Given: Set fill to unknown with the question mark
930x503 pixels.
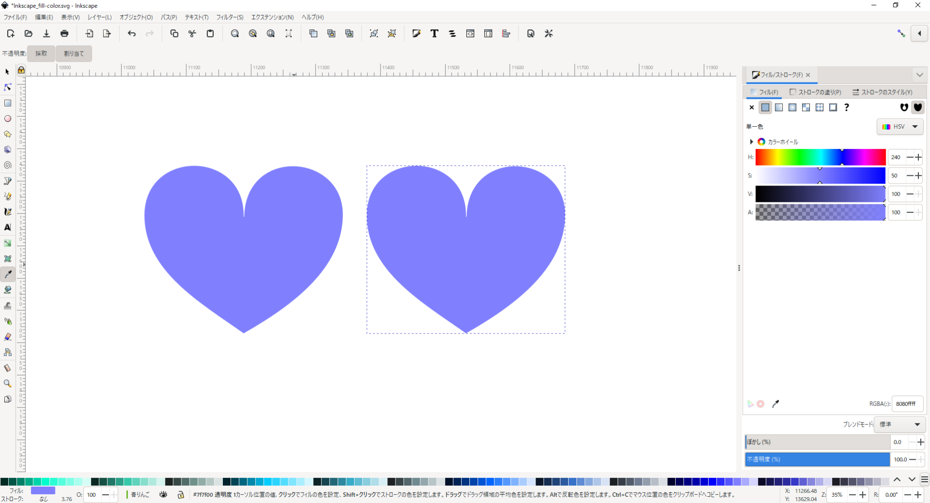Looking at the screenshot, I should click(847, 107).
